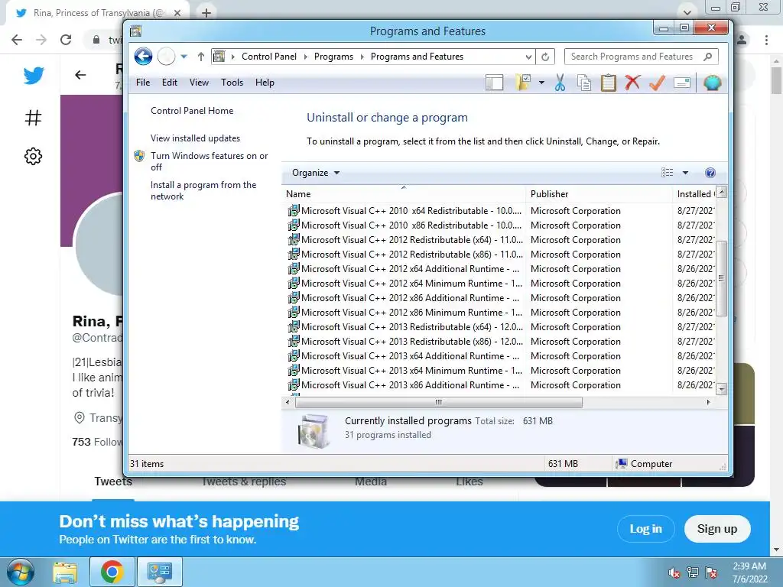
Task: Expand dropdown arrow beside folder toolbar icon
Action: point(541,83)
